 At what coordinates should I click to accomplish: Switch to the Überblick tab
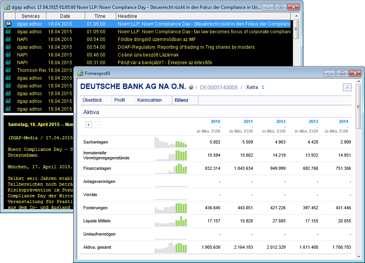click(x=92, y=100)
